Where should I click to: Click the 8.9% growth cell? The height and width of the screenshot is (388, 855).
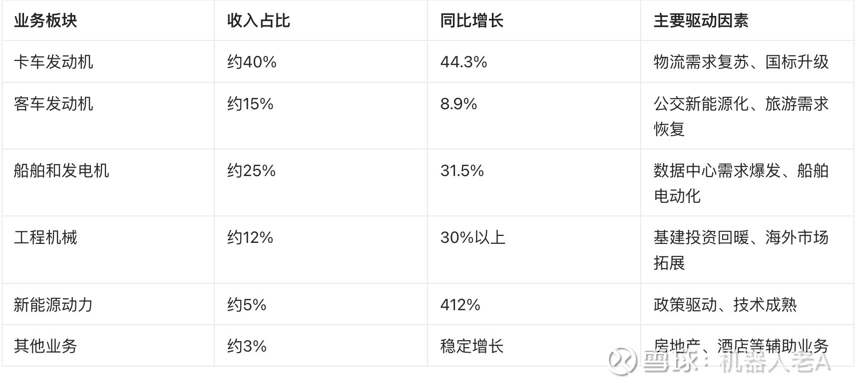point(458,104)
